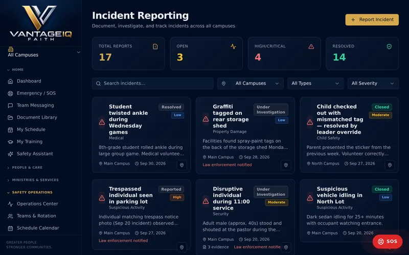Click the High/Critical 4 stat card
The image size is (409, 255).
tap(284, 54)
